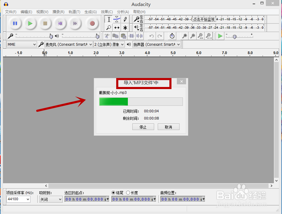The height and width of the screenshot is (214, 282).
Task: Open the 分析(A) menu
Action: 123,12
